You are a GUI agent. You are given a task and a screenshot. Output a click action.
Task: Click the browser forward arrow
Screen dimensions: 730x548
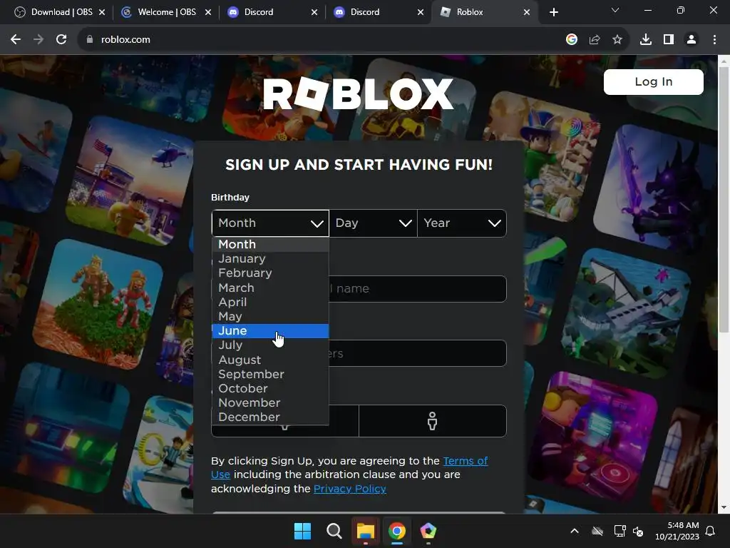(x=38, y=40)
